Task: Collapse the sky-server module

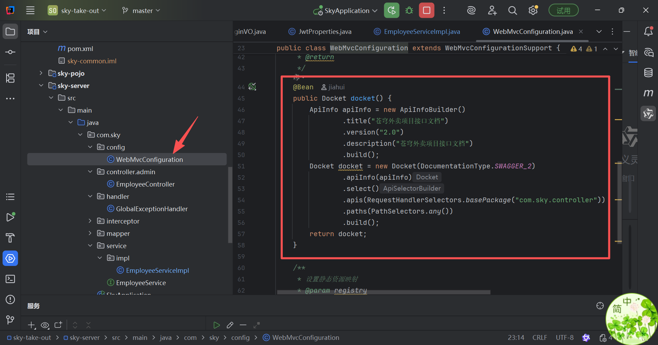Action: (41, 86)
